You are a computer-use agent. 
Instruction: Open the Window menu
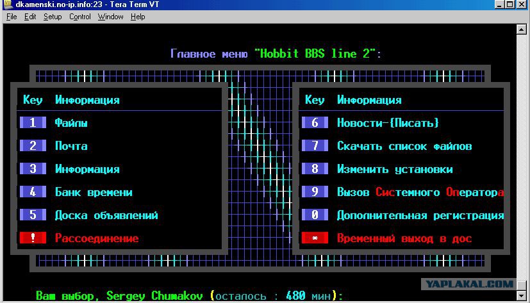tap(110, 17)
